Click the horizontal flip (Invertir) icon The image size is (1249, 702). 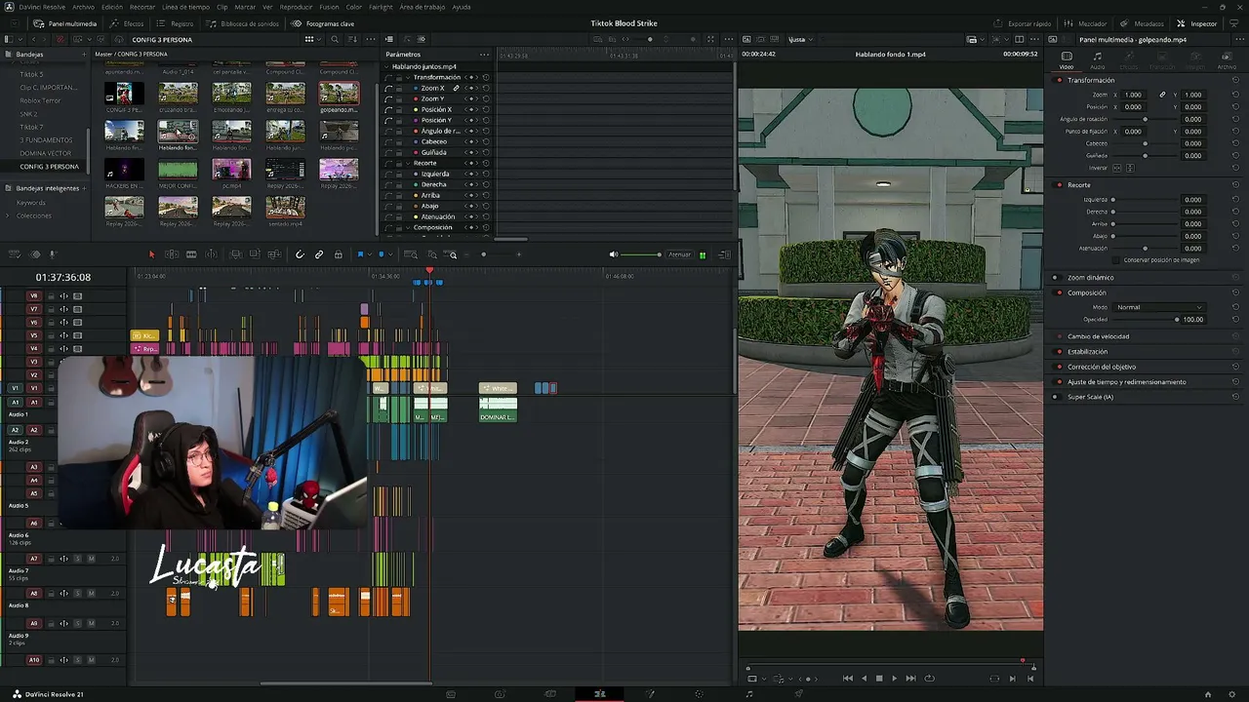pos(1118,168)
